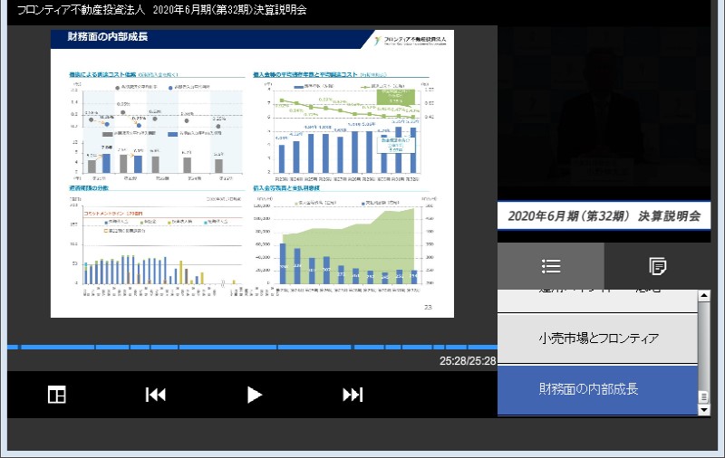Screen dimensions: 725x458
Task: Click the 25:28/25:28 time display
Action: click(468, 360)
